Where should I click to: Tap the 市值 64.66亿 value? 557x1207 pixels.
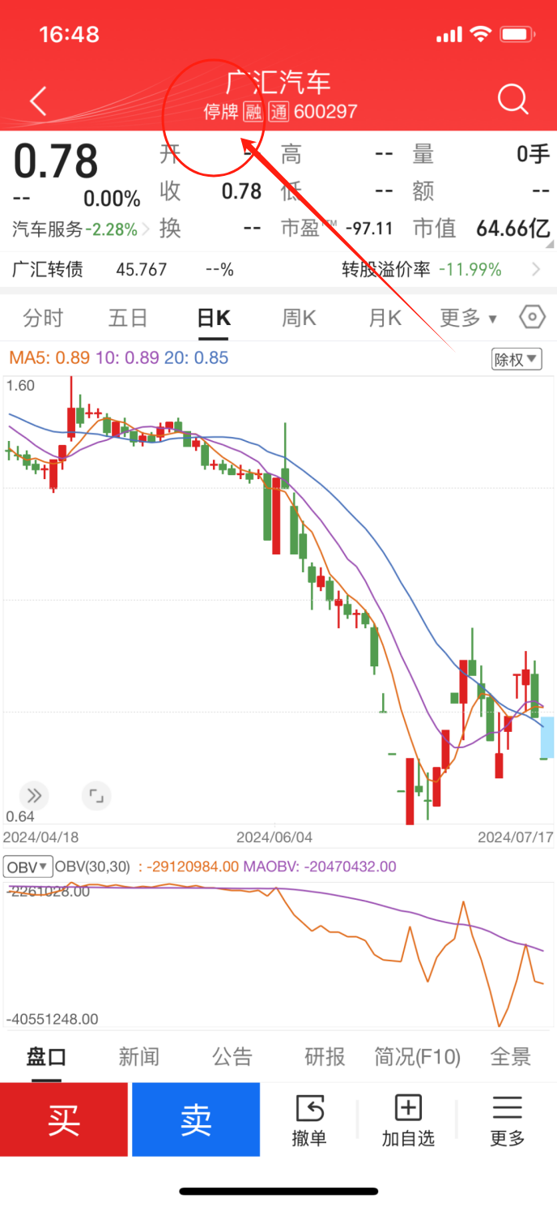pos(513,229)
